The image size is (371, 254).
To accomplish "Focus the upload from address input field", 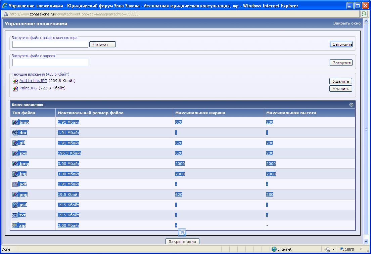I will [51, 62].
